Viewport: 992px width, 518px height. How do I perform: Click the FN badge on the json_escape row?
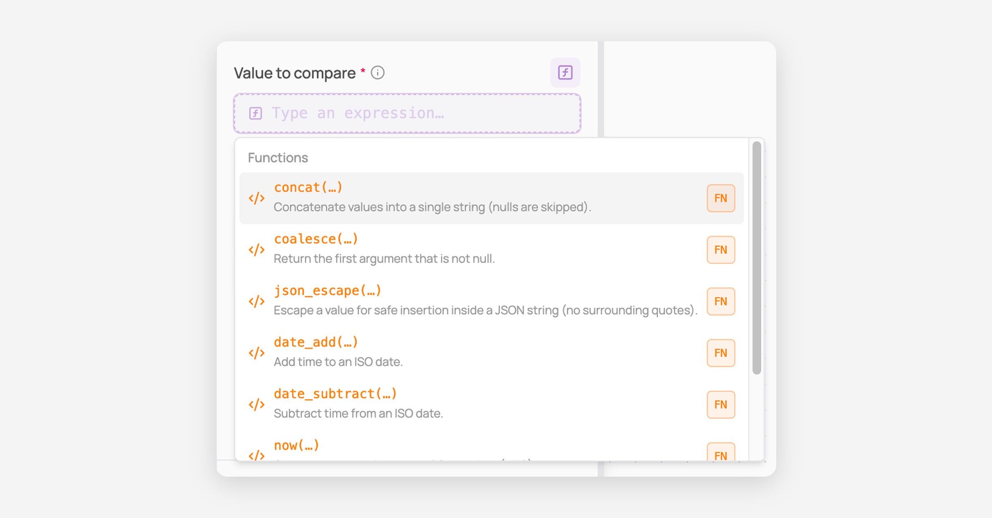coord(721,302)
